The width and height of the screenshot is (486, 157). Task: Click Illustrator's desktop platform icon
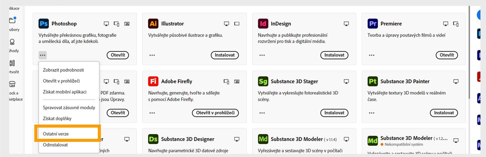pyautogui.click(x=227, y=24)
